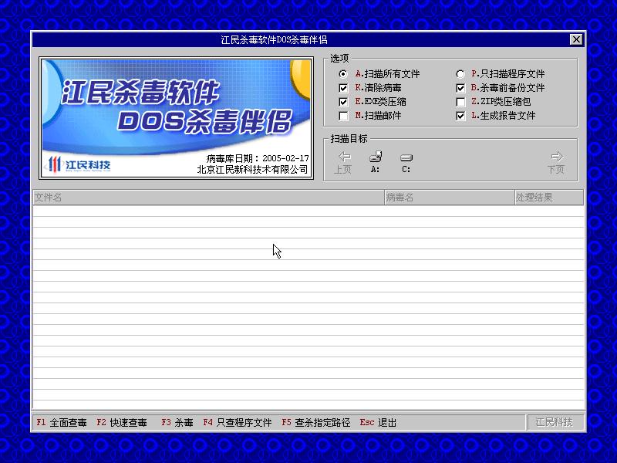
Task: Close the DOS杀毒伴侣 window
Action: pos(576,39)
